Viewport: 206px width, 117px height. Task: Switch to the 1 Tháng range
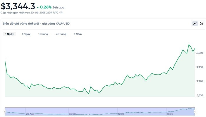point(43,34)
